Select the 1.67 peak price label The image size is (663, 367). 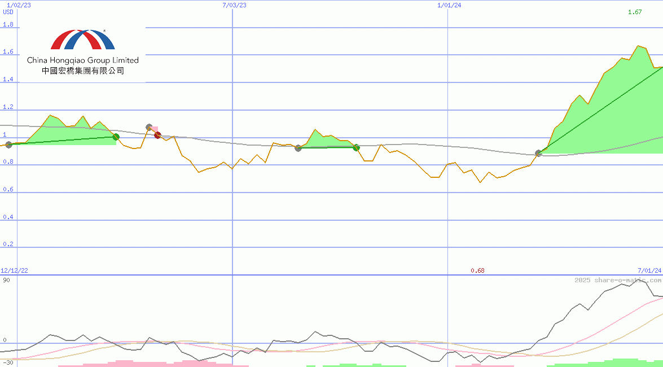coord(635,12)
